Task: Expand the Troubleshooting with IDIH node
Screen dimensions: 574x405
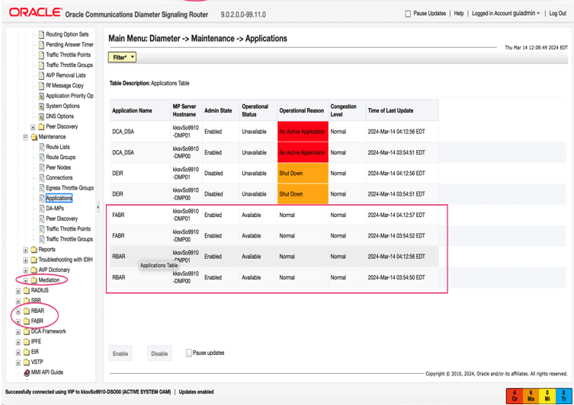Action: pyautogui.click(x=25, y=260)
